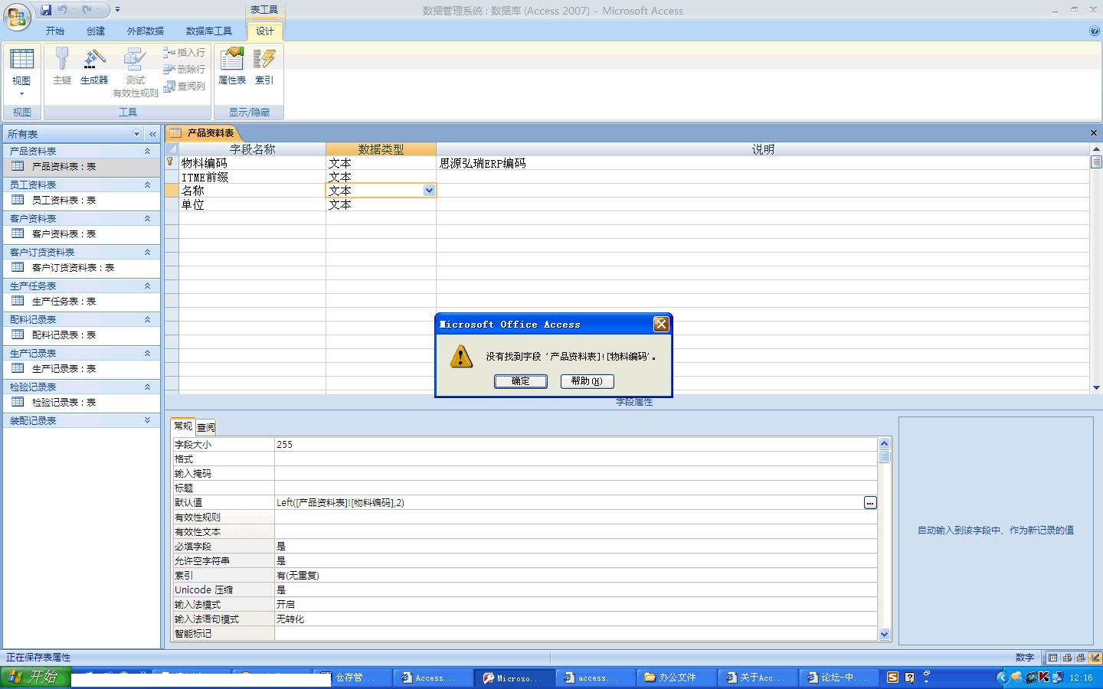
Task: Open expression builder via the ellipsis button
Action: click(x=870, y=503)
